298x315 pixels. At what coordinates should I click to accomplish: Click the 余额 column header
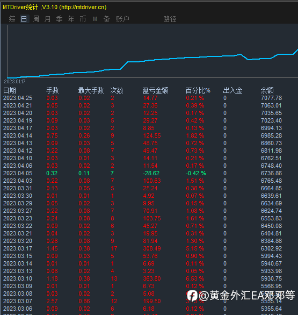[x=267, y=91]
